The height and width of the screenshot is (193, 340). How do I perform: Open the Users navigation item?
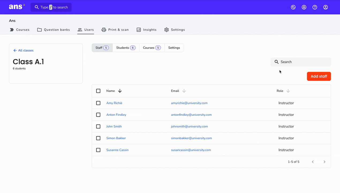[x=86, y=30]
